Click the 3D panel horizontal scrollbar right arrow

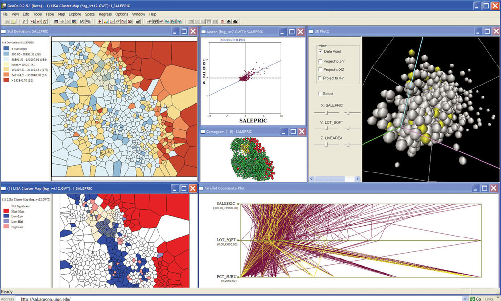pos(357,179)
